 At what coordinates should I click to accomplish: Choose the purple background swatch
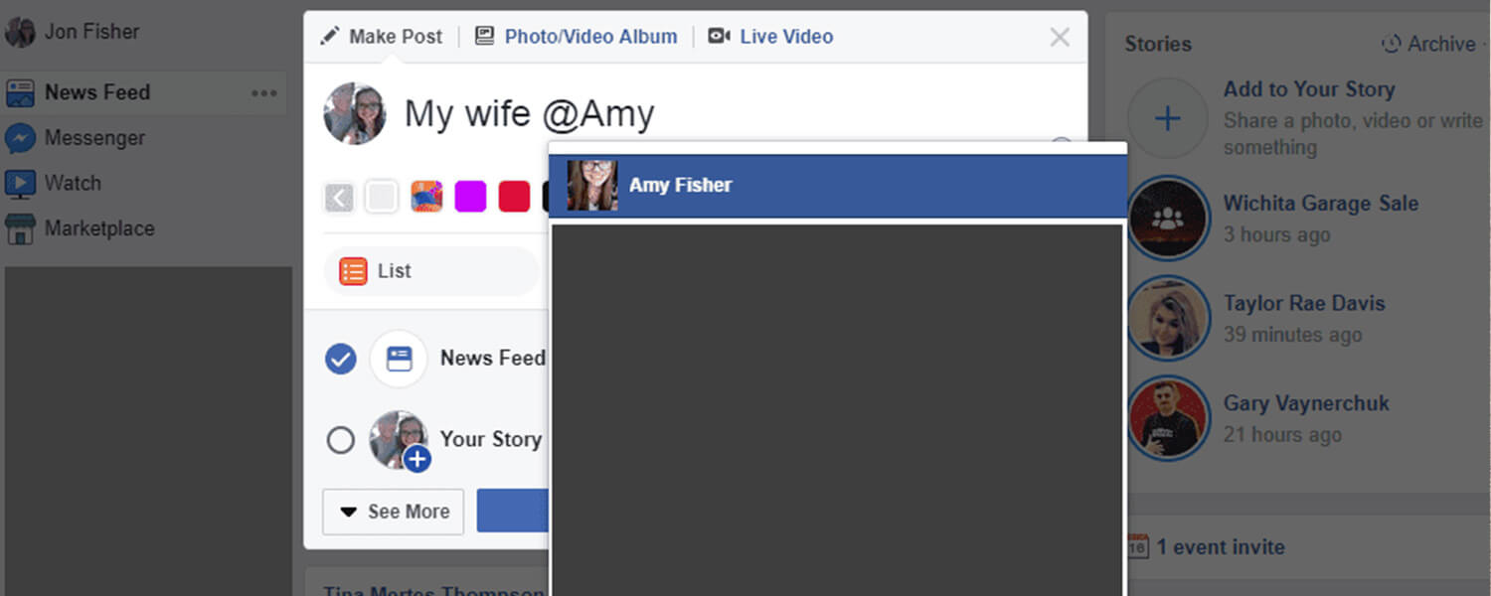coord(470,197)
